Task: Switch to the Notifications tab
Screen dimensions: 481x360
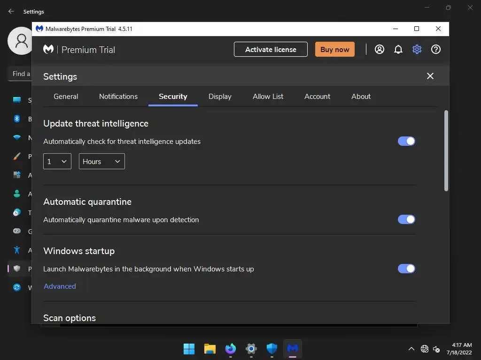Action: coord(118,97)
